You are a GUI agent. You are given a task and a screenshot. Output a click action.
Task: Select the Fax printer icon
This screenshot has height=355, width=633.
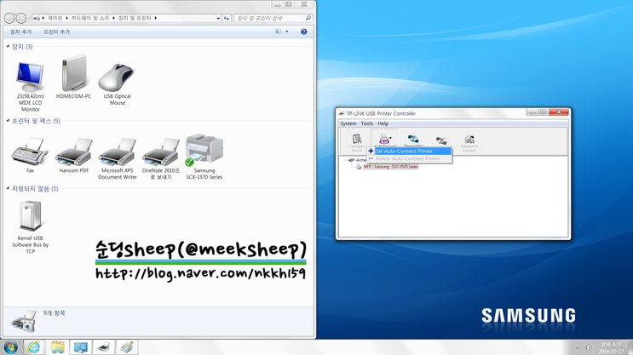pos(31,155)
